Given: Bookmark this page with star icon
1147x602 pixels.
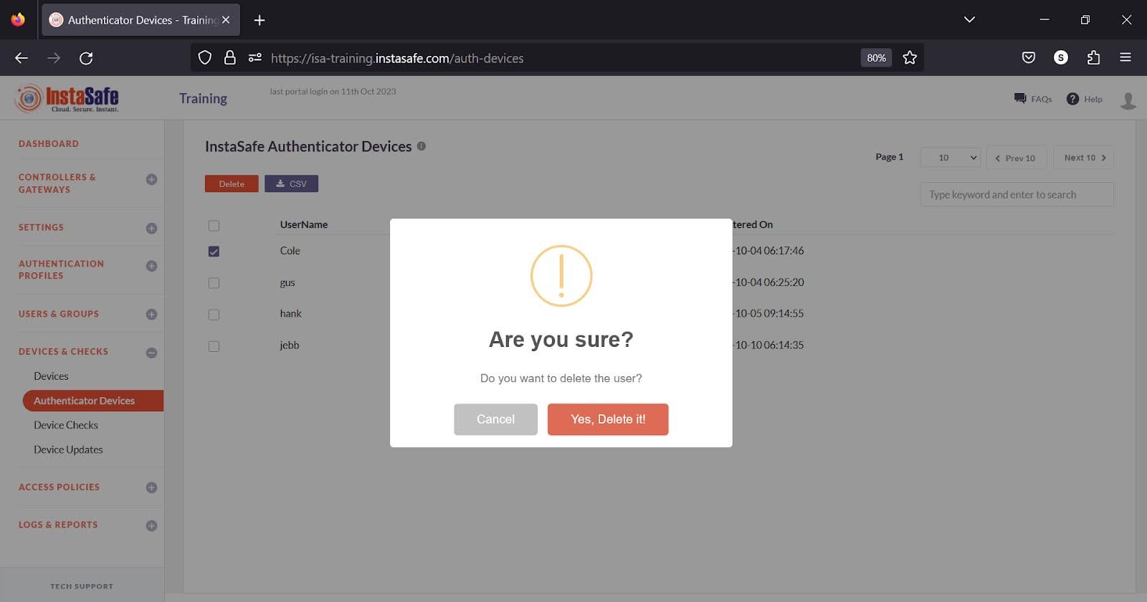Looking at the screenshot, I should 910,58.
